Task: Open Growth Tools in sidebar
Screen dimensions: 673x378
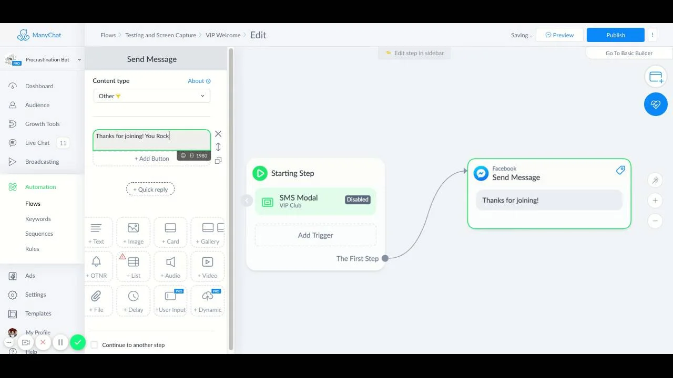Action: (x=42, y=124)
